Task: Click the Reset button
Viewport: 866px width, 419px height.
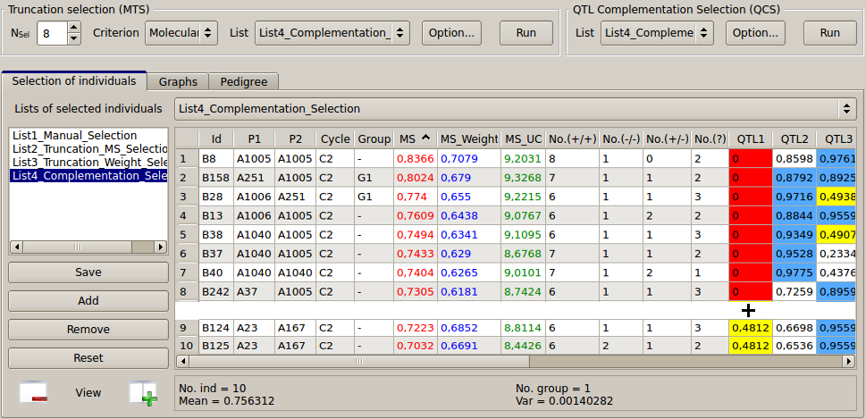Action: (88, 358)
